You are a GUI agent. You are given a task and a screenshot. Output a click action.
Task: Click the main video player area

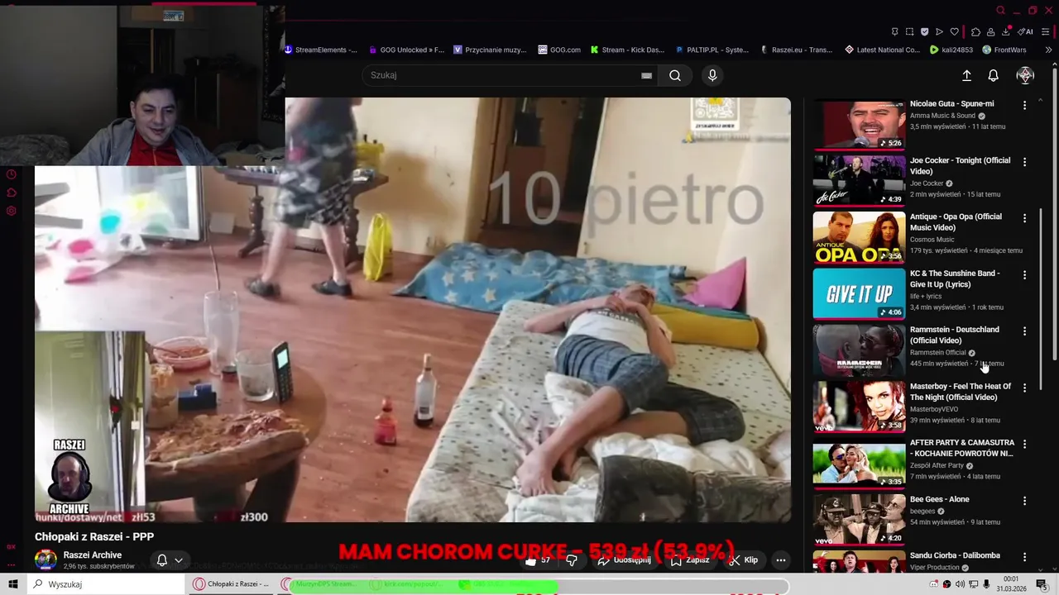click(412, 310)
